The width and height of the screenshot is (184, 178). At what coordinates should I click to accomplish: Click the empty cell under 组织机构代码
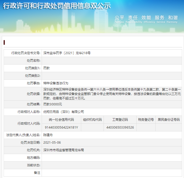point(92,127)
